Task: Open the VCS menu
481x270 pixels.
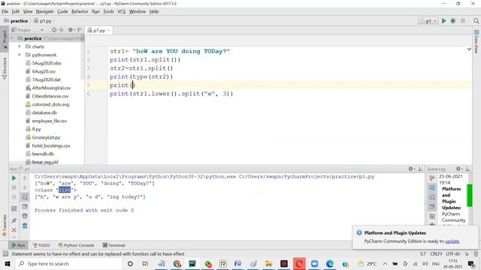Action: (121, 11)
